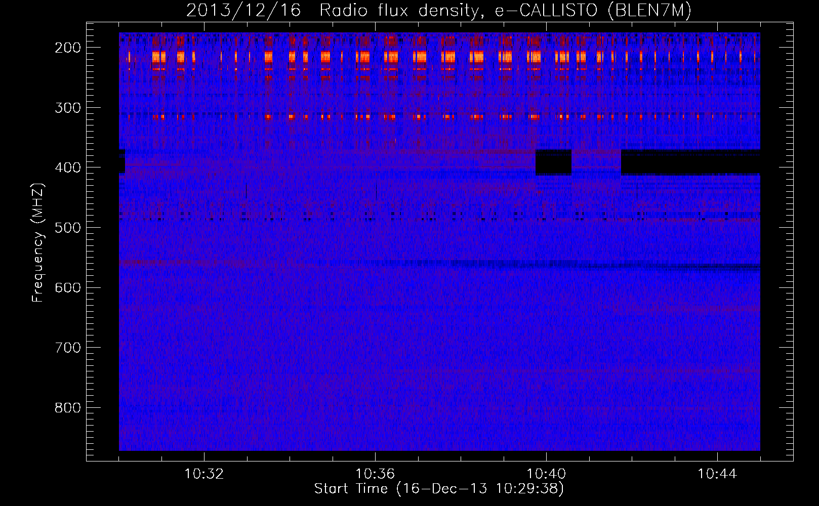The width and height of the screenshot is (819, 506).
Task: Click the 10:32 time tick label
Action: tap(204, 474)
